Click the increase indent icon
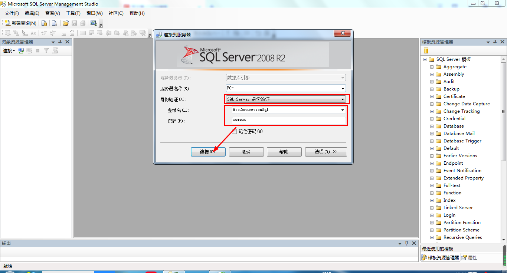The height and width of the screenshot is (273, 507). tap(53, 33)
